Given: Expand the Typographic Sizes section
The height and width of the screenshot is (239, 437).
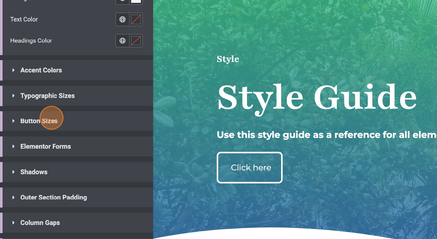Looking at the screenshot, I should click(78, 96).
